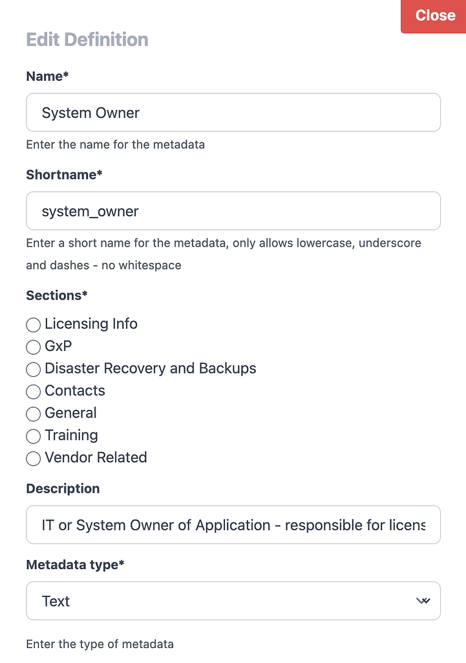The width and height of the screenshot is (466, 663).
Task: Click inside the Name input field
Action: coord(233,112)
